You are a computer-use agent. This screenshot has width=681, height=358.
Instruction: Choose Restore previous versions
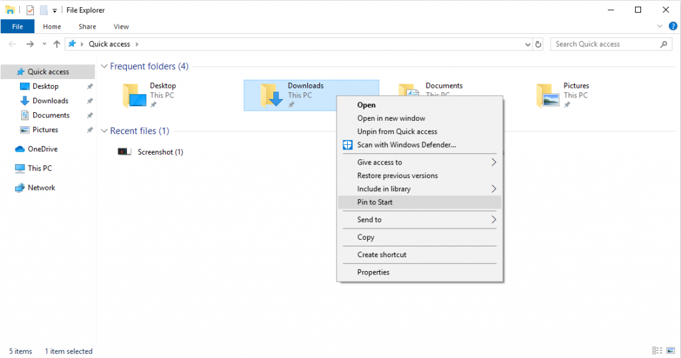[420, 176]
